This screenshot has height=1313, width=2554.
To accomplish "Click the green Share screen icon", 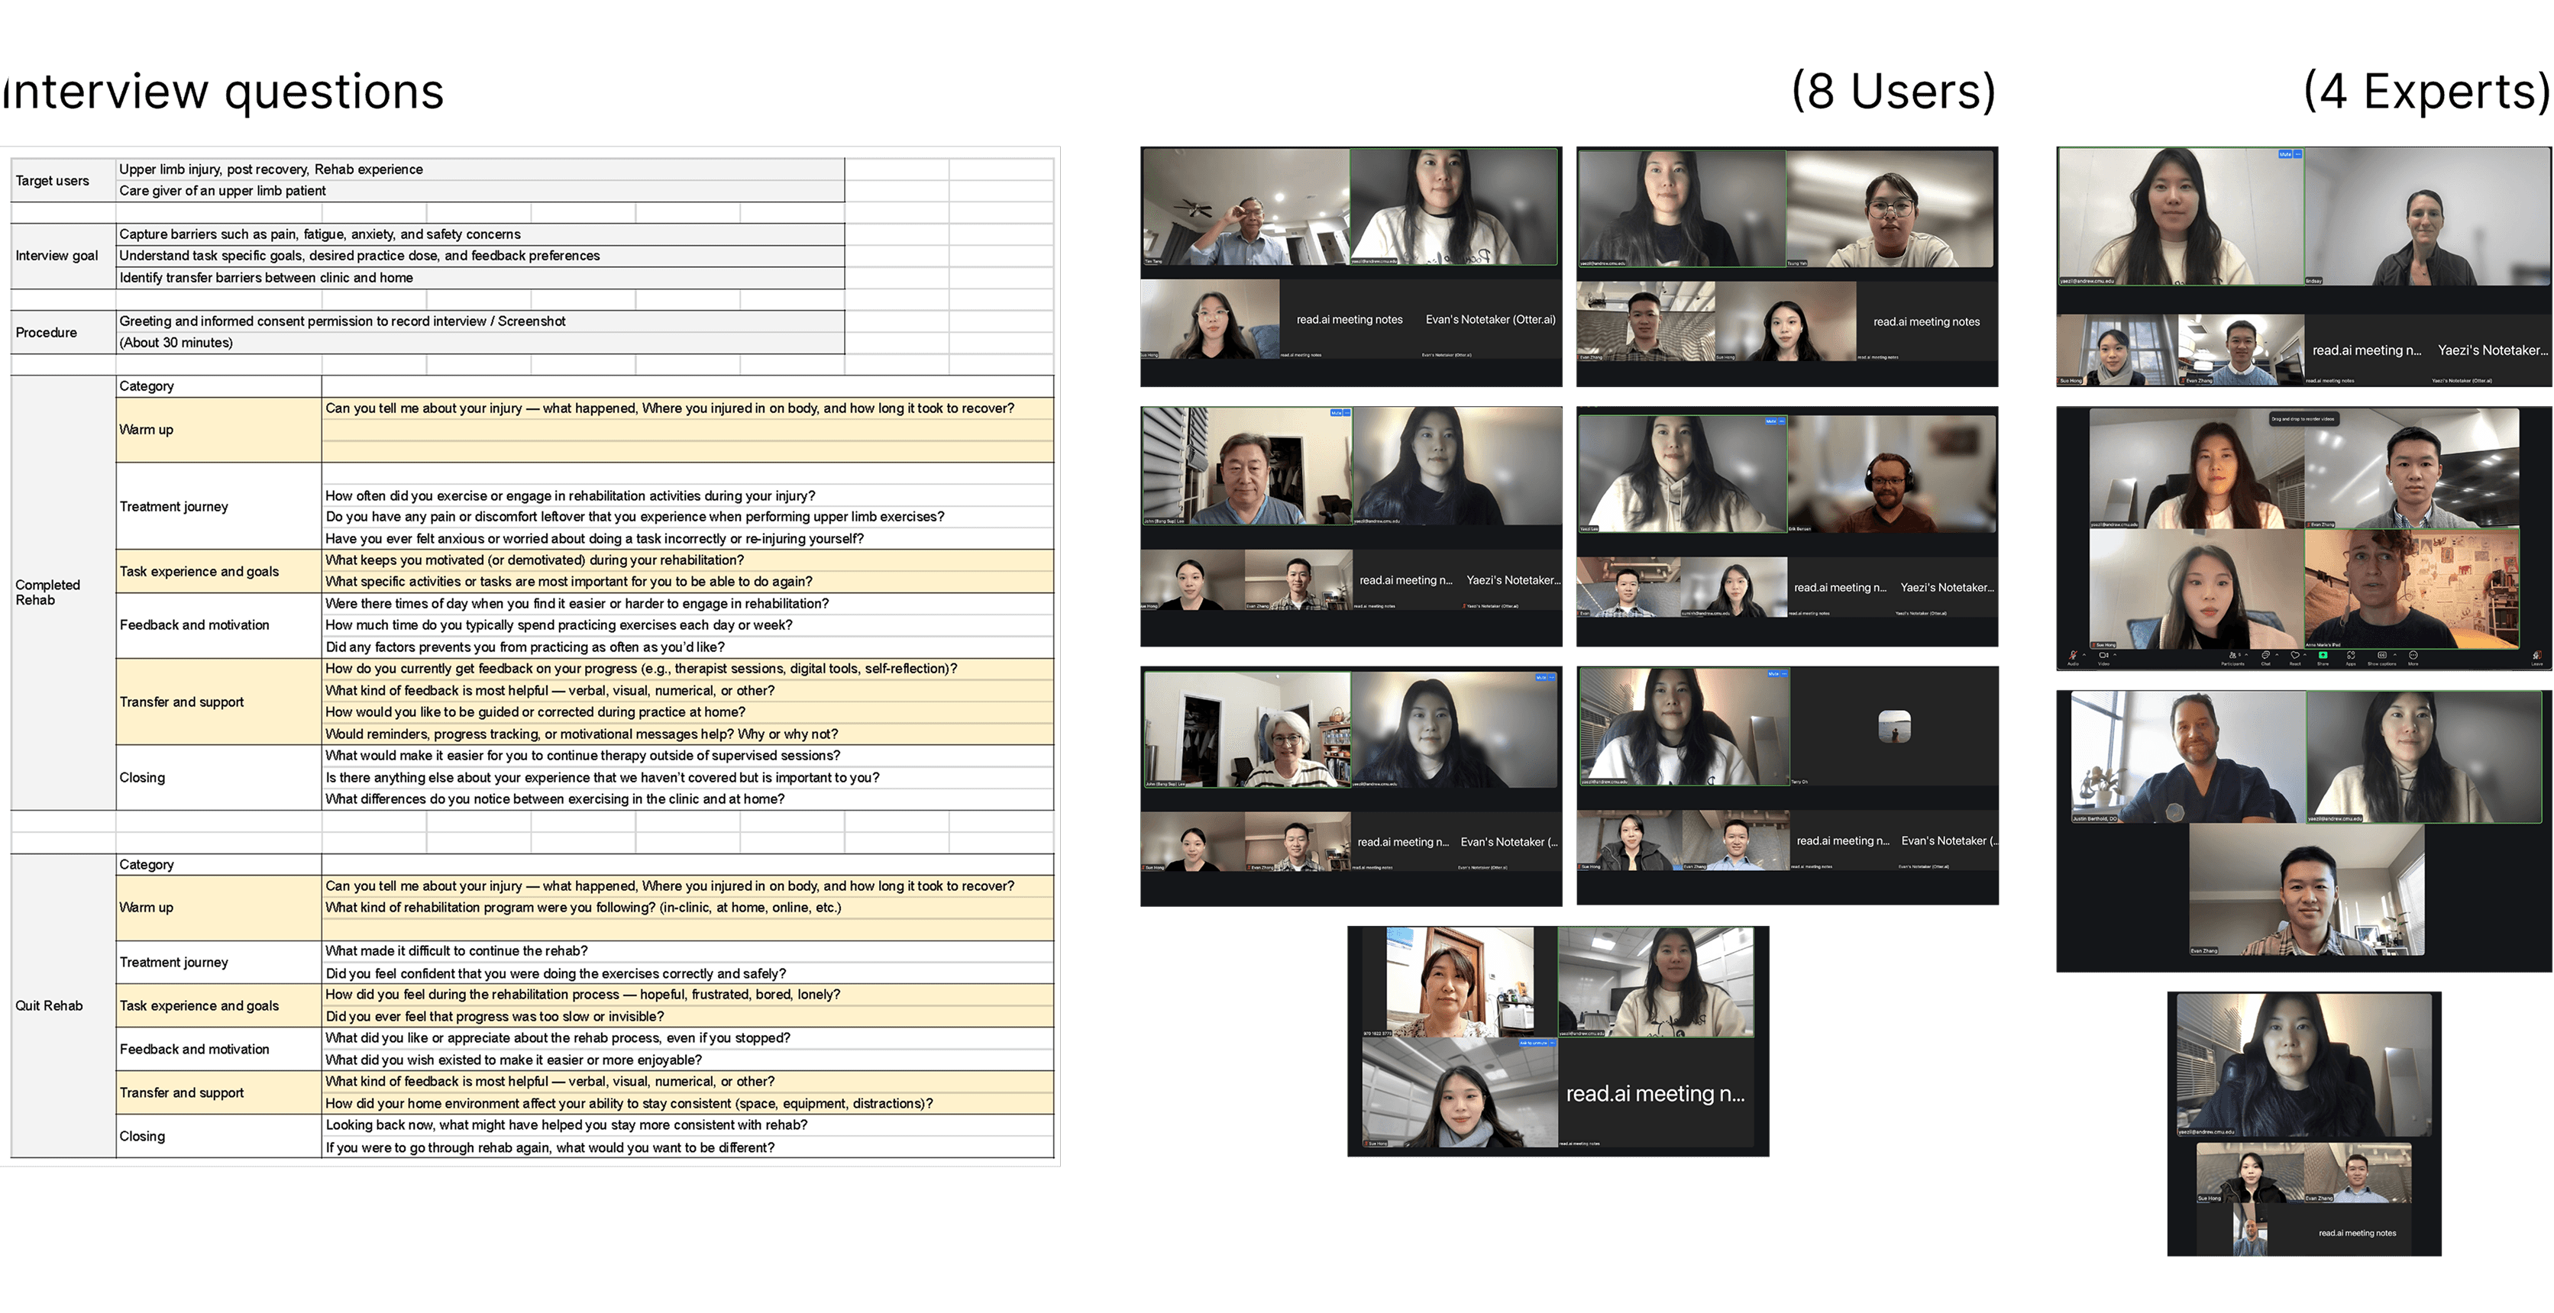I will (2323, 656).
